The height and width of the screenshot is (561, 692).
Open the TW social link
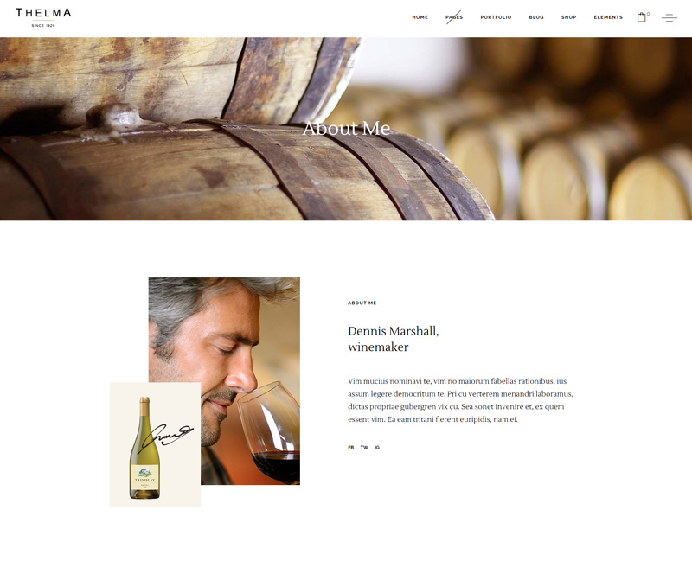pyautogui.click(x=364, y=447)
